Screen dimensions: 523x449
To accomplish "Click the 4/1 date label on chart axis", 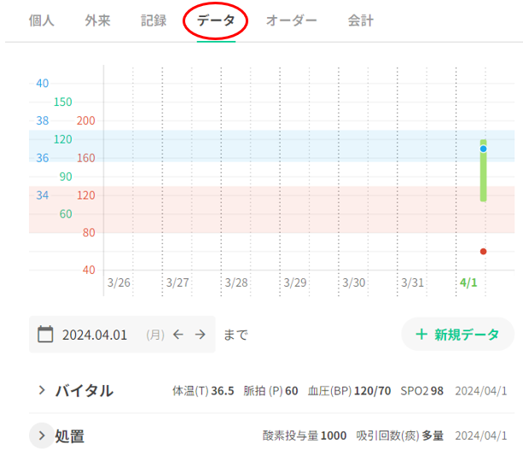I will pos(468,283).
